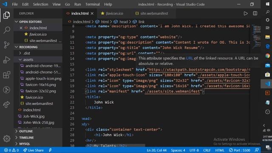
Task: Open Microsoft Store from the taskbar
Action: tap(267, 74)
